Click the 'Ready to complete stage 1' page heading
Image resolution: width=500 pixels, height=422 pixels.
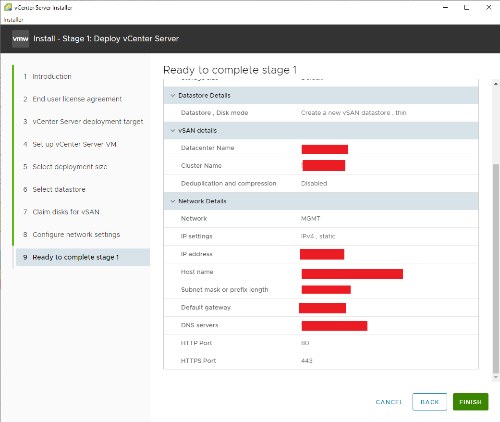230,70
